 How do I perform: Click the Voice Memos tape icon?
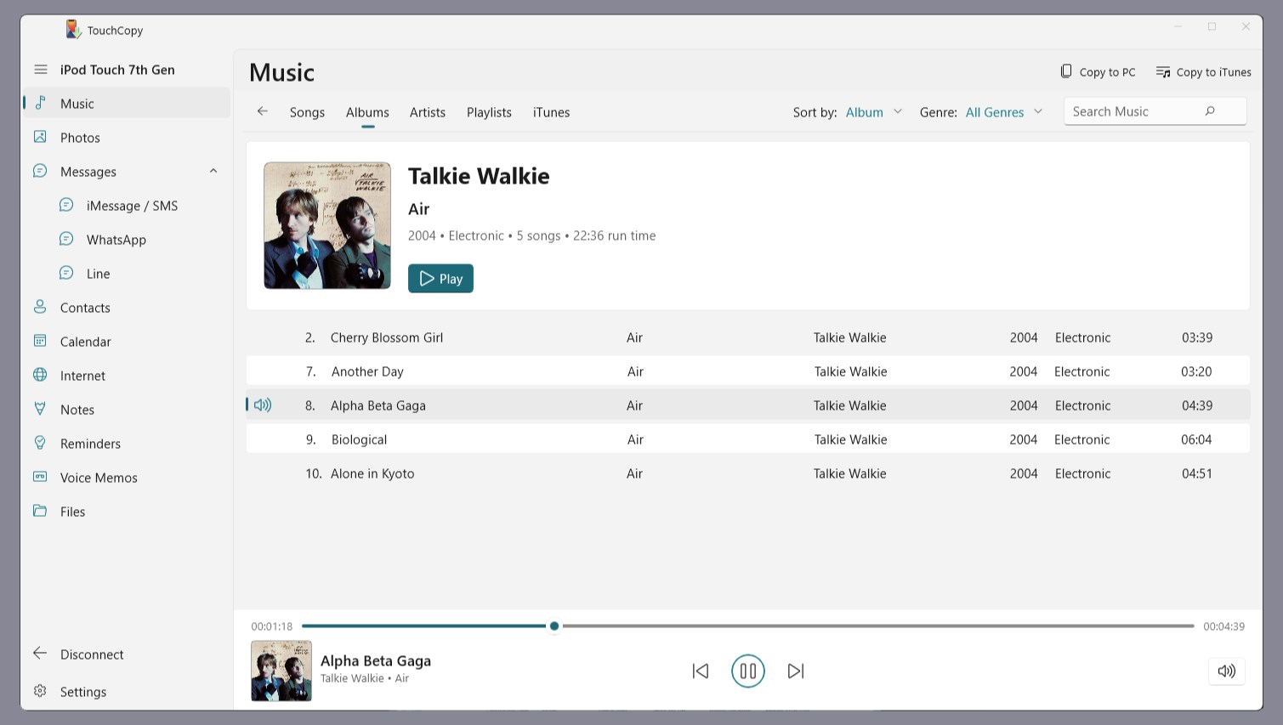click(40, 477)
